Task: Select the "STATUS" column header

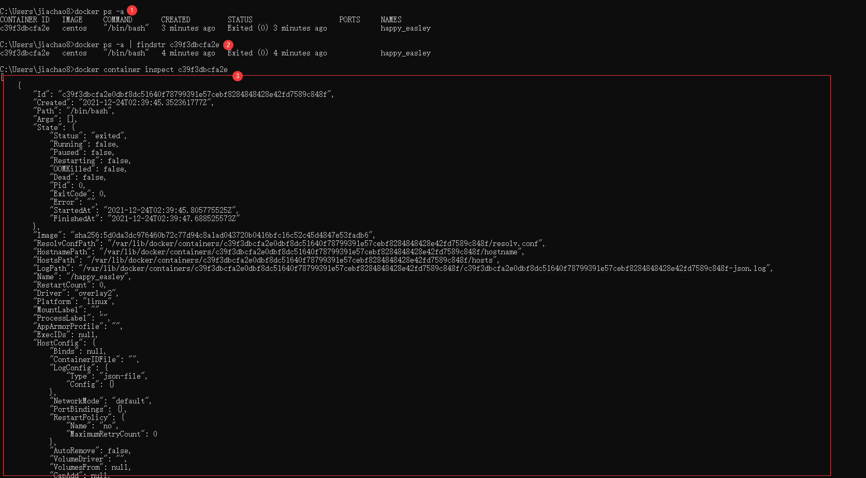Action: 240,20
